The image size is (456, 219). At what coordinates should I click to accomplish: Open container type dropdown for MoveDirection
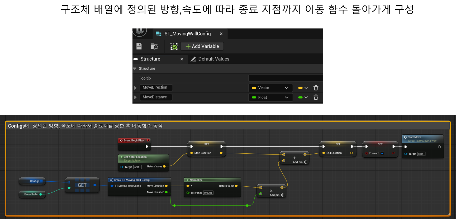(x=303, y=88)
